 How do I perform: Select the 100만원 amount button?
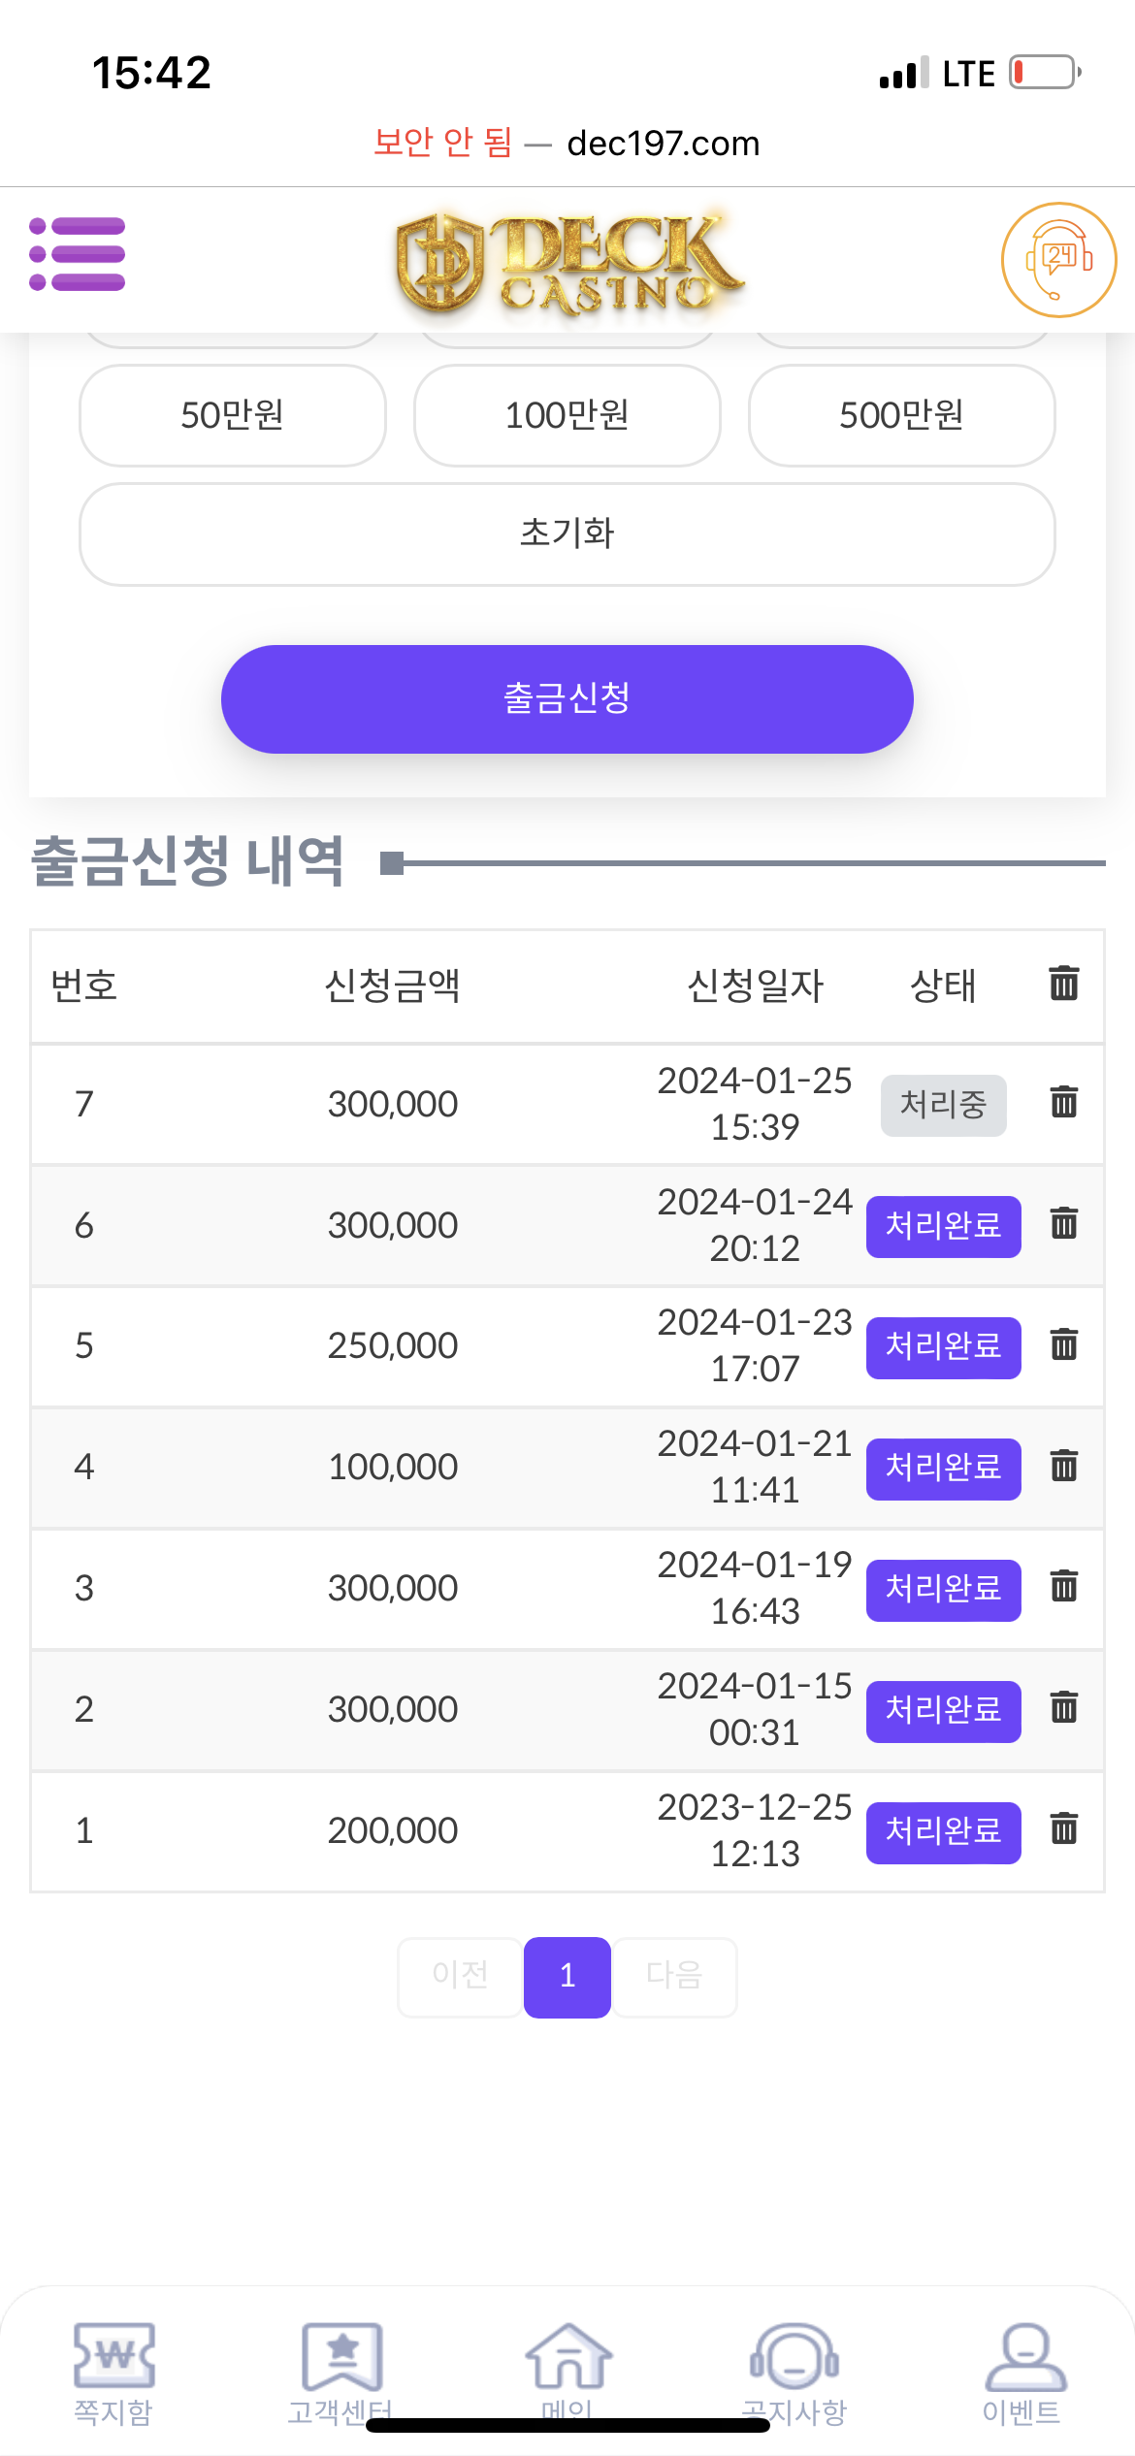point(567,415)
